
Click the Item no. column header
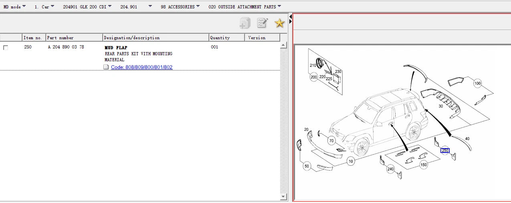[34, 38]
